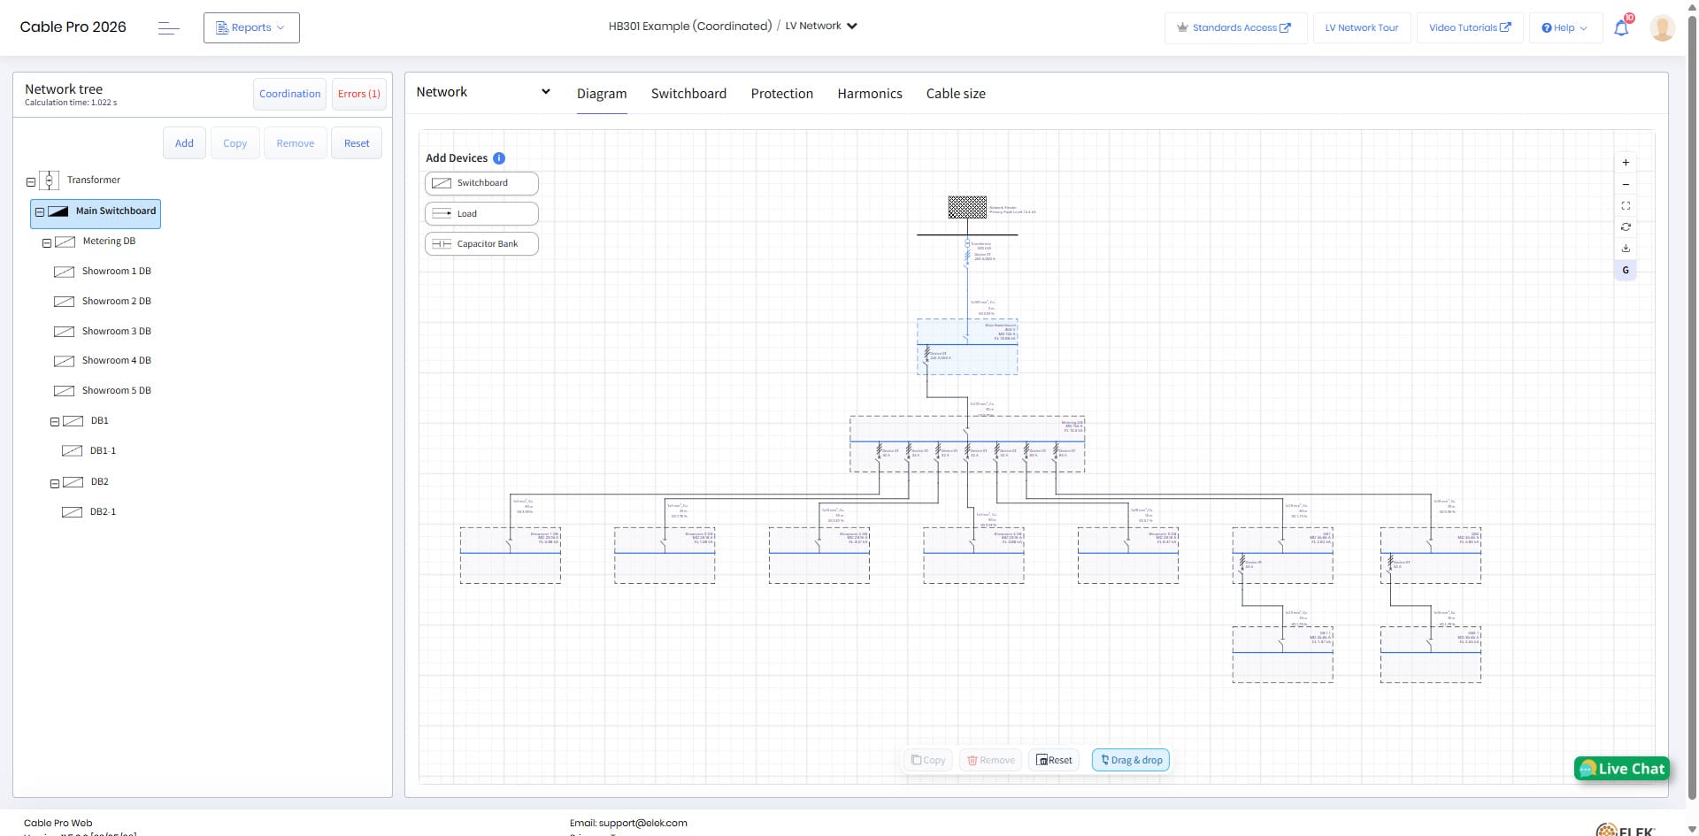This screenshot has width=1699, height=836.
Task: Open the Network view dropdown
Action: [483, 92]
